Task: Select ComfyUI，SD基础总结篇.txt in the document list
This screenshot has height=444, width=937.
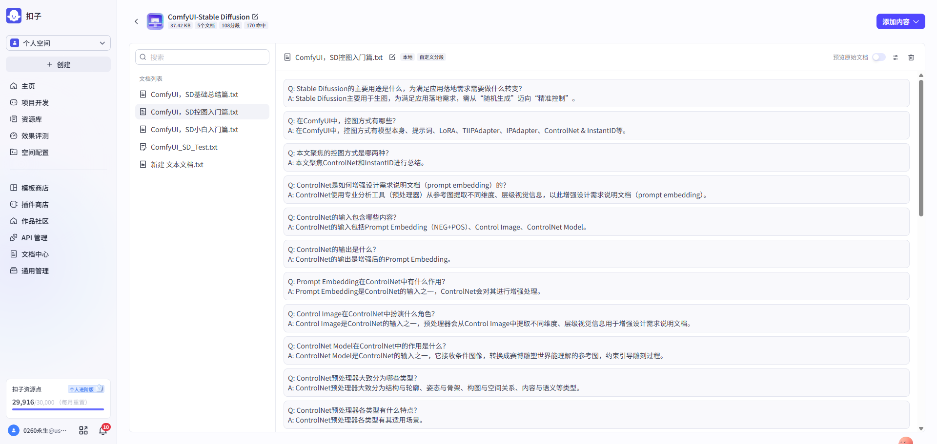Action: (x=194, y=94)
